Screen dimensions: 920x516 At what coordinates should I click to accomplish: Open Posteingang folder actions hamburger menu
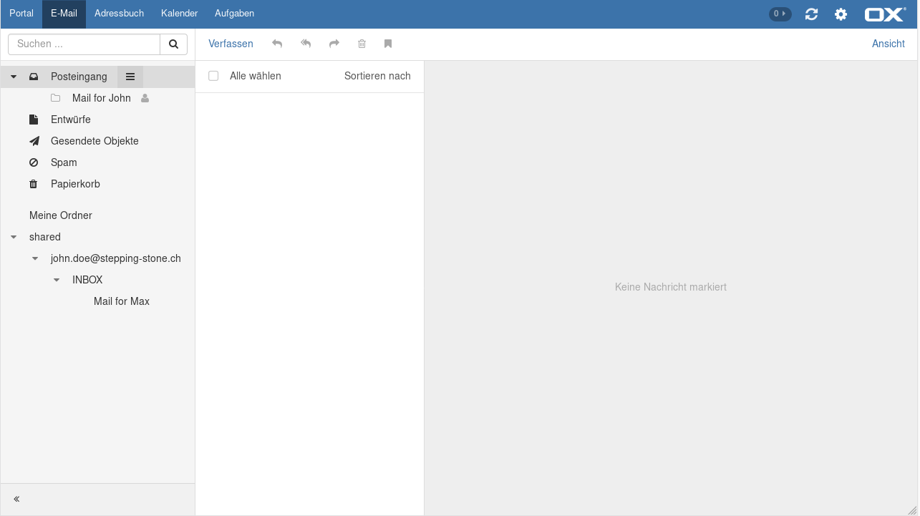click(x=130, y=77)
